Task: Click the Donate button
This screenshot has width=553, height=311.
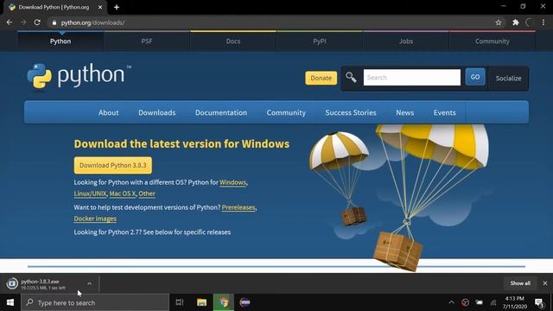Action: [x=321, y=78]
